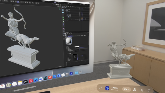Collapse the BASE section in material properties
Viewport: 165px width, 93px height.
coord(67,46)
